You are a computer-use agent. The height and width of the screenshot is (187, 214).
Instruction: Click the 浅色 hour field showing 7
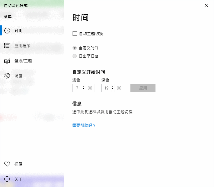(x=77, y=88)
